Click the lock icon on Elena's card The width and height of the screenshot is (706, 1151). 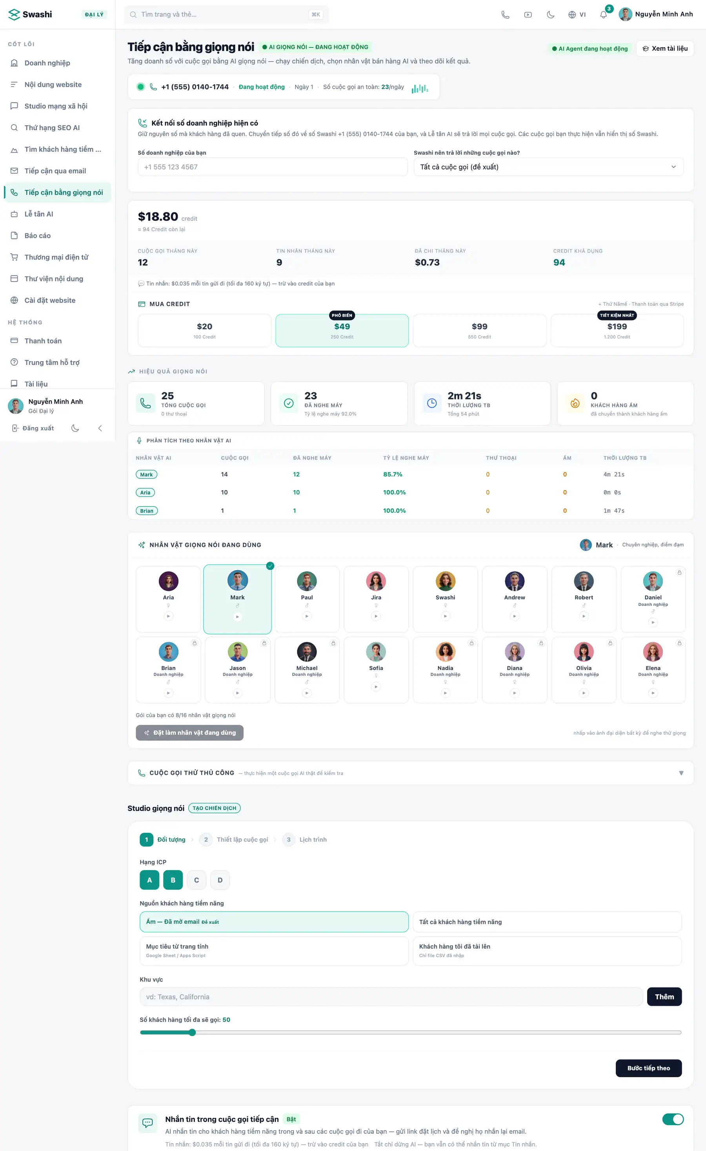point(679,643)
